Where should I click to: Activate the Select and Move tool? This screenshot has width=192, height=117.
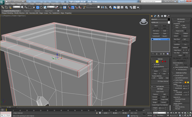pos(38,7)
